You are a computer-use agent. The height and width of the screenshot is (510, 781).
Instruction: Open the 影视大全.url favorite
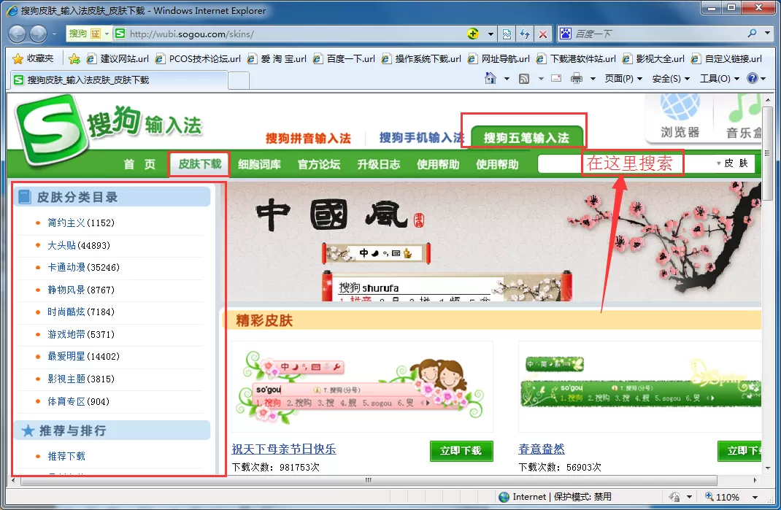point(653,59)
